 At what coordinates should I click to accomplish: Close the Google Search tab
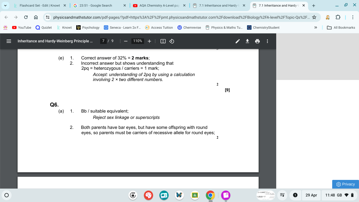point(125,6)
